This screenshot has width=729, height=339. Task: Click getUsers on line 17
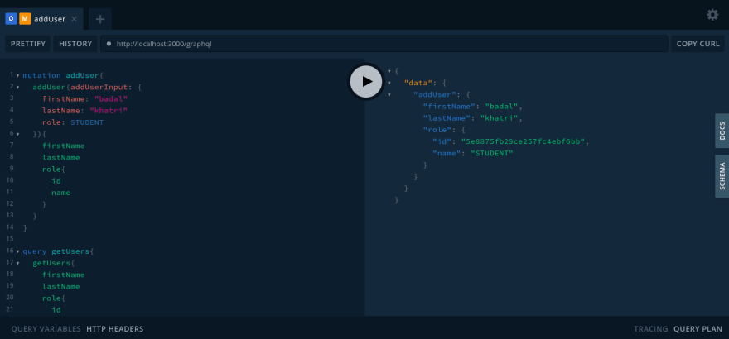(51, 264)
